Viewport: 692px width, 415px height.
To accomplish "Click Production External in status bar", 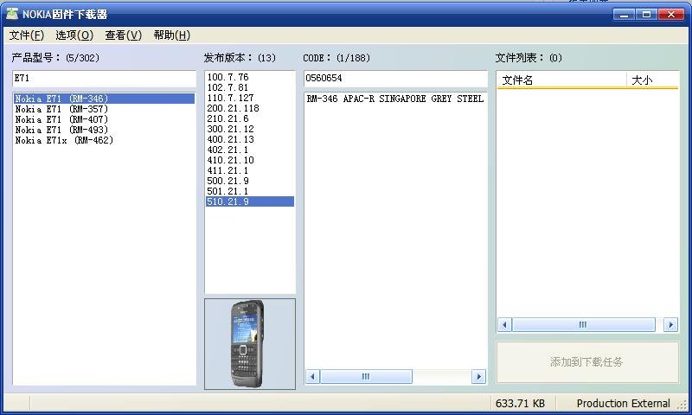I will [x=623, y=404].
